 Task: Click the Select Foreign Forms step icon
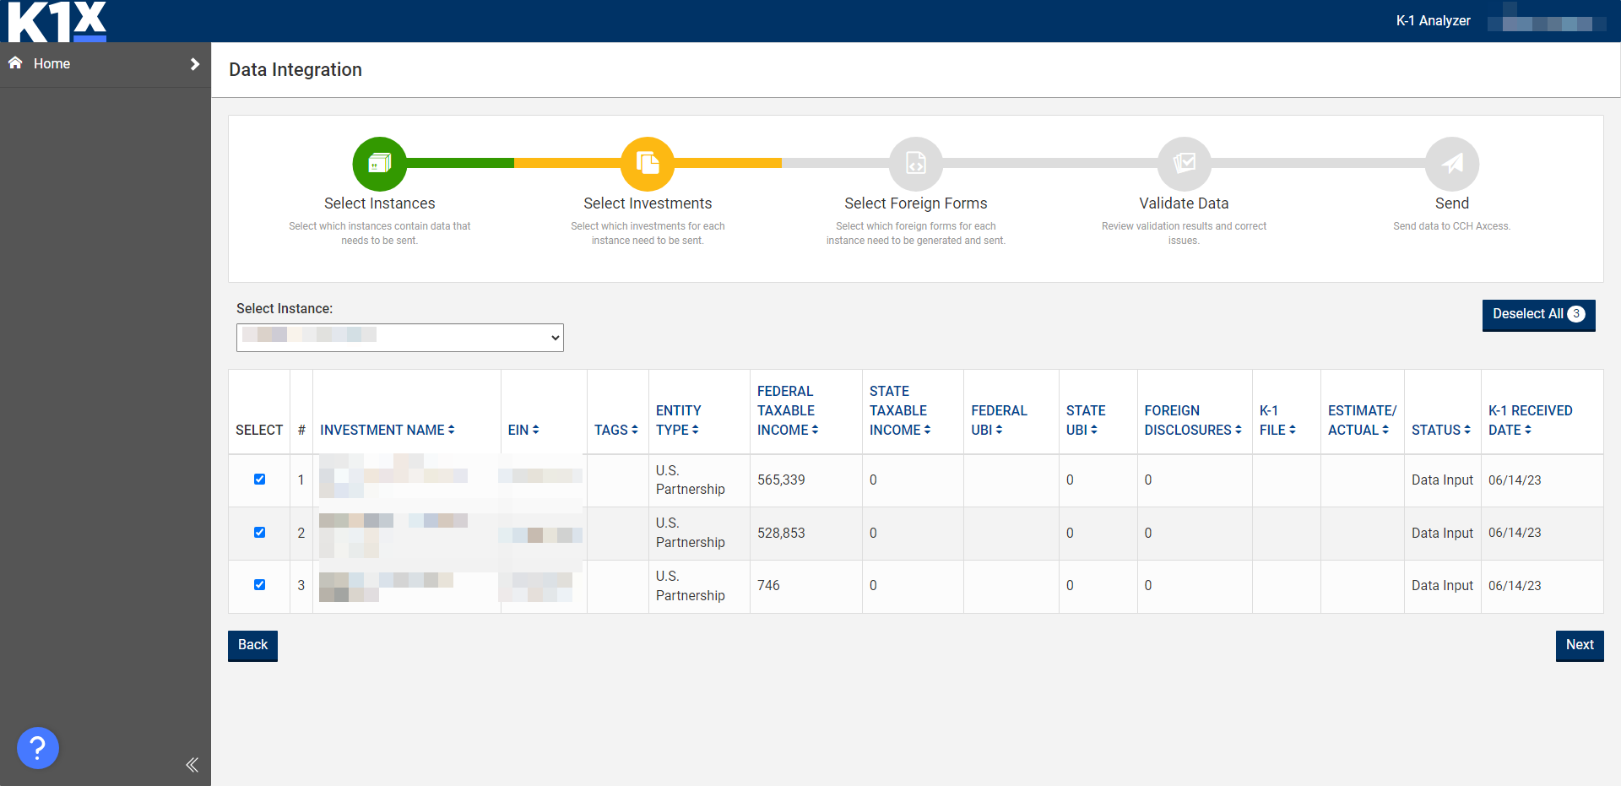tap(915, 164)
